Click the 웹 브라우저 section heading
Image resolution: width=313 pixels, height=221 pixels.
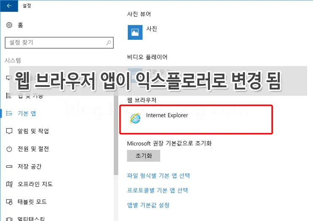click(142, 100)
